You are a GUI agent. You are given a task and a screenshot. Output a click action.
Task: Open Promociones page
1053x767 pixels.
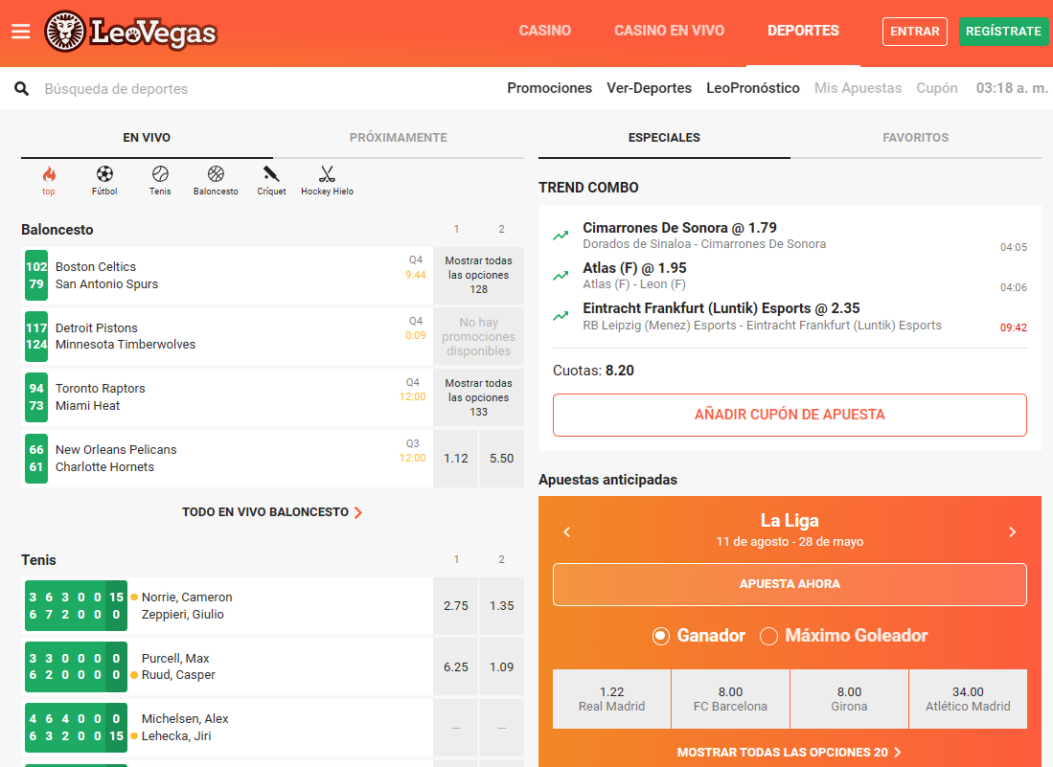pos(549,88)
